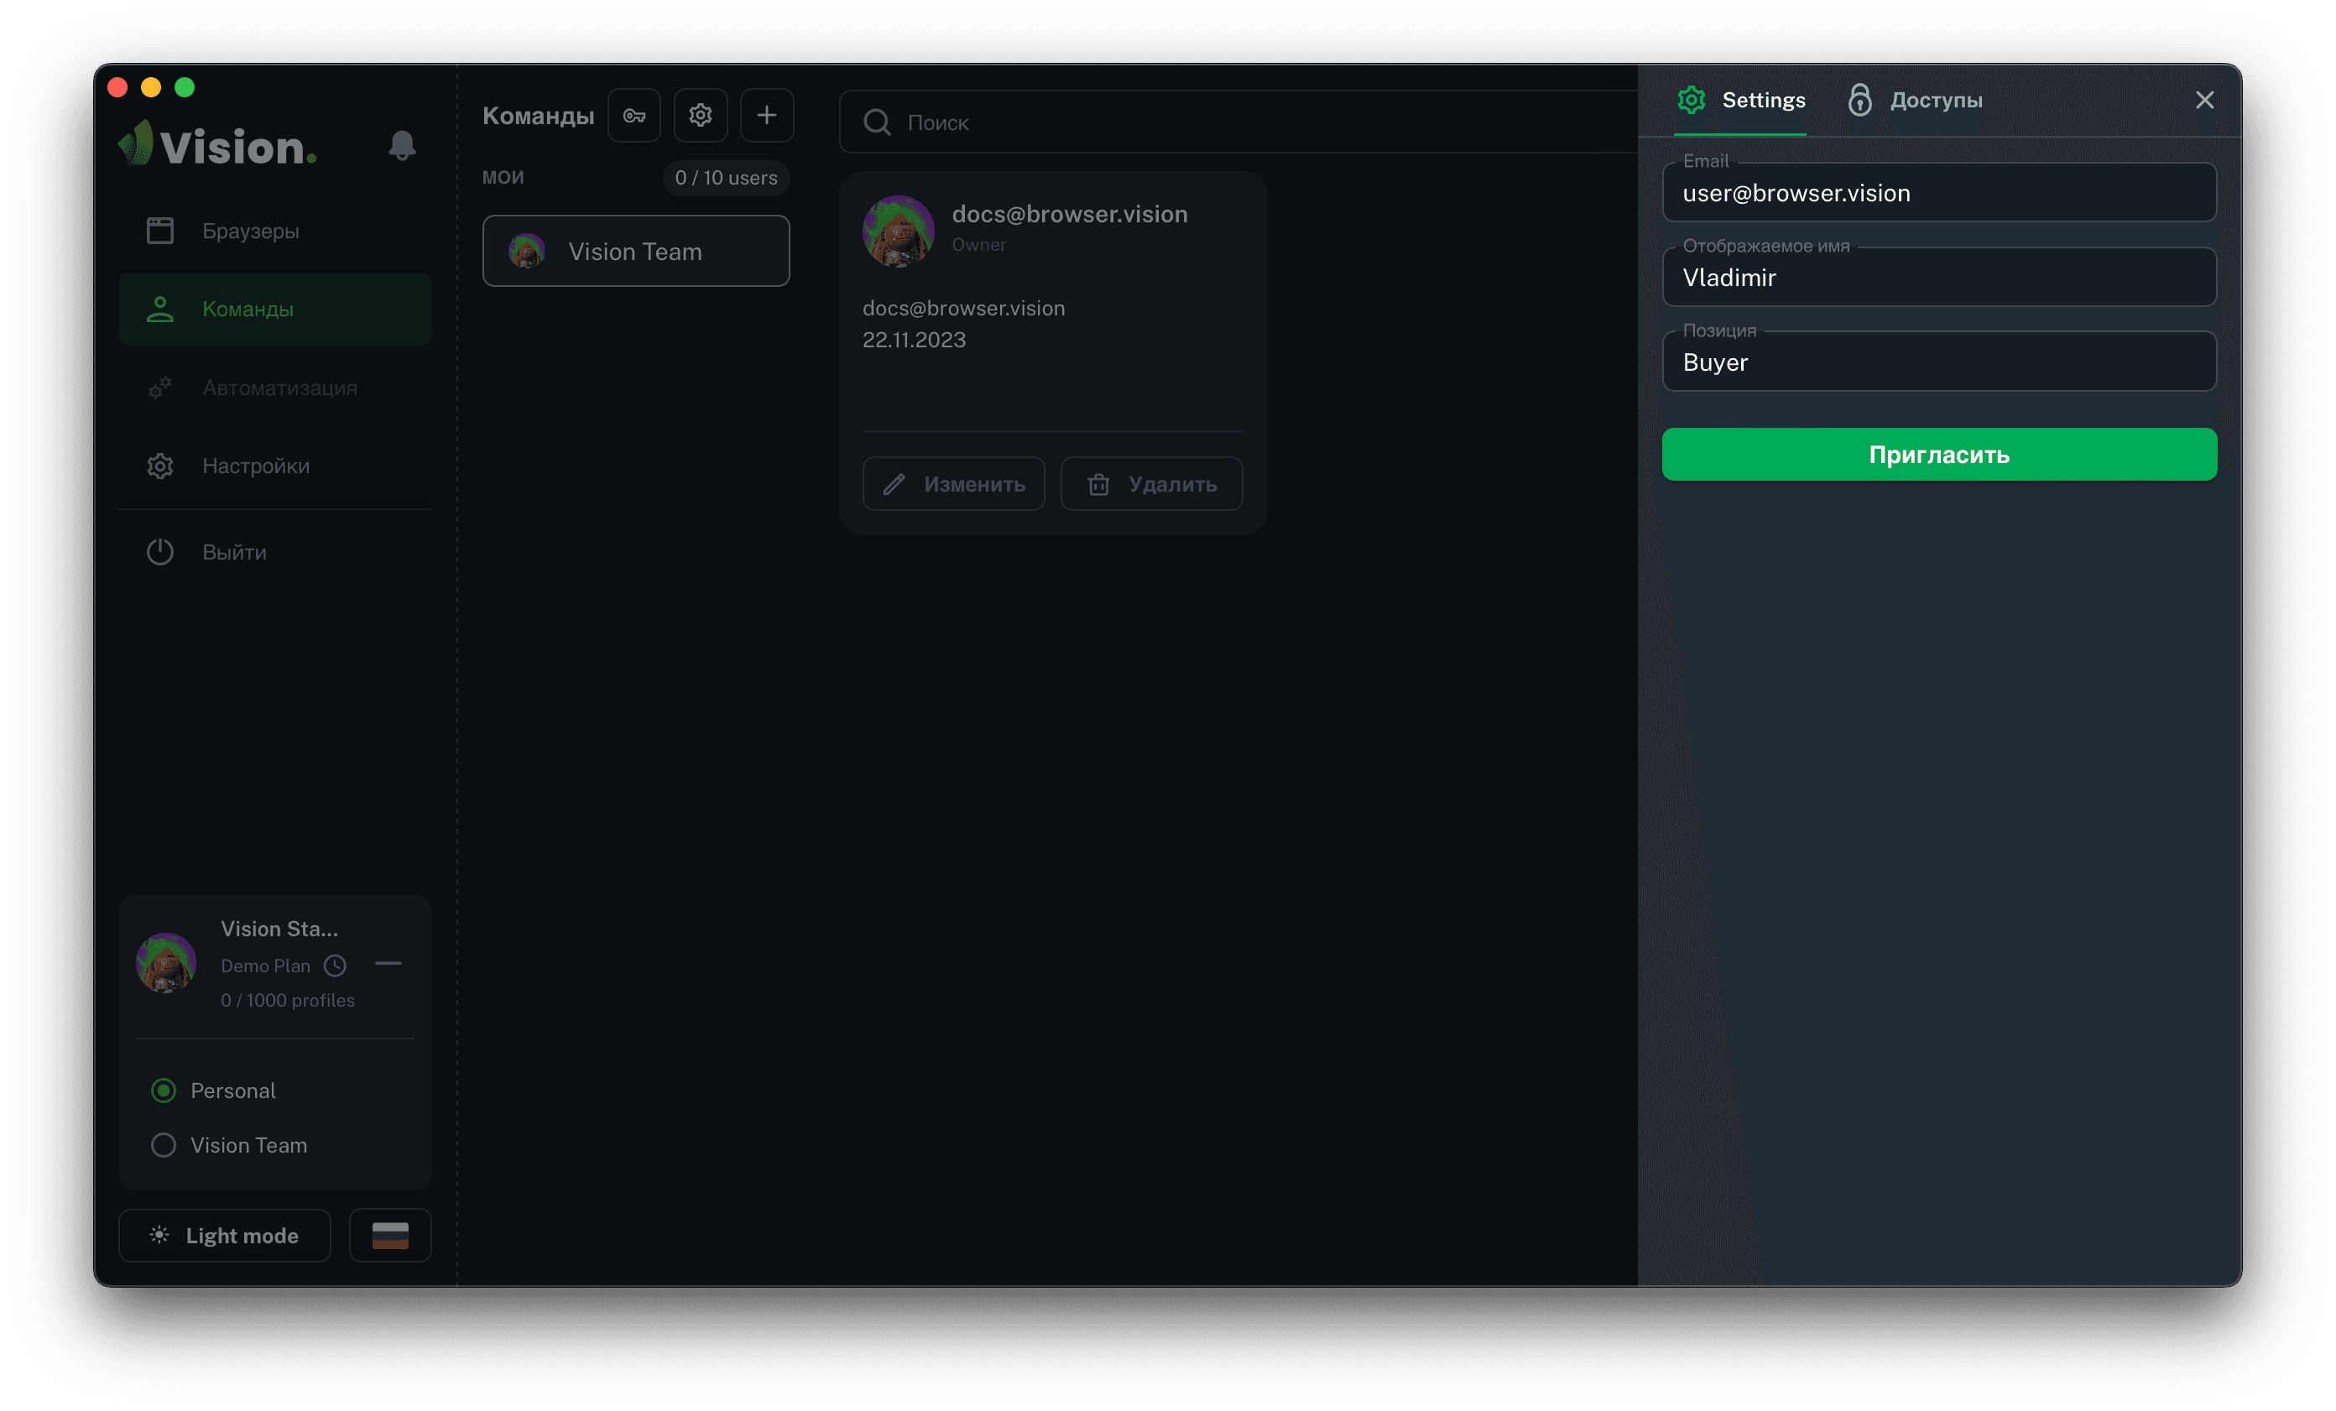
Task: Select the Vision Team radio option
Action: (164, 1146)
